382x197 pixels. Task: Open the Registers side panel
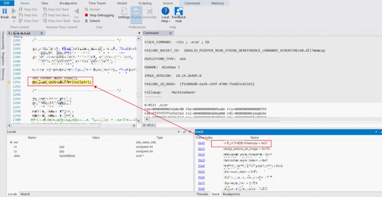point(3,59)
